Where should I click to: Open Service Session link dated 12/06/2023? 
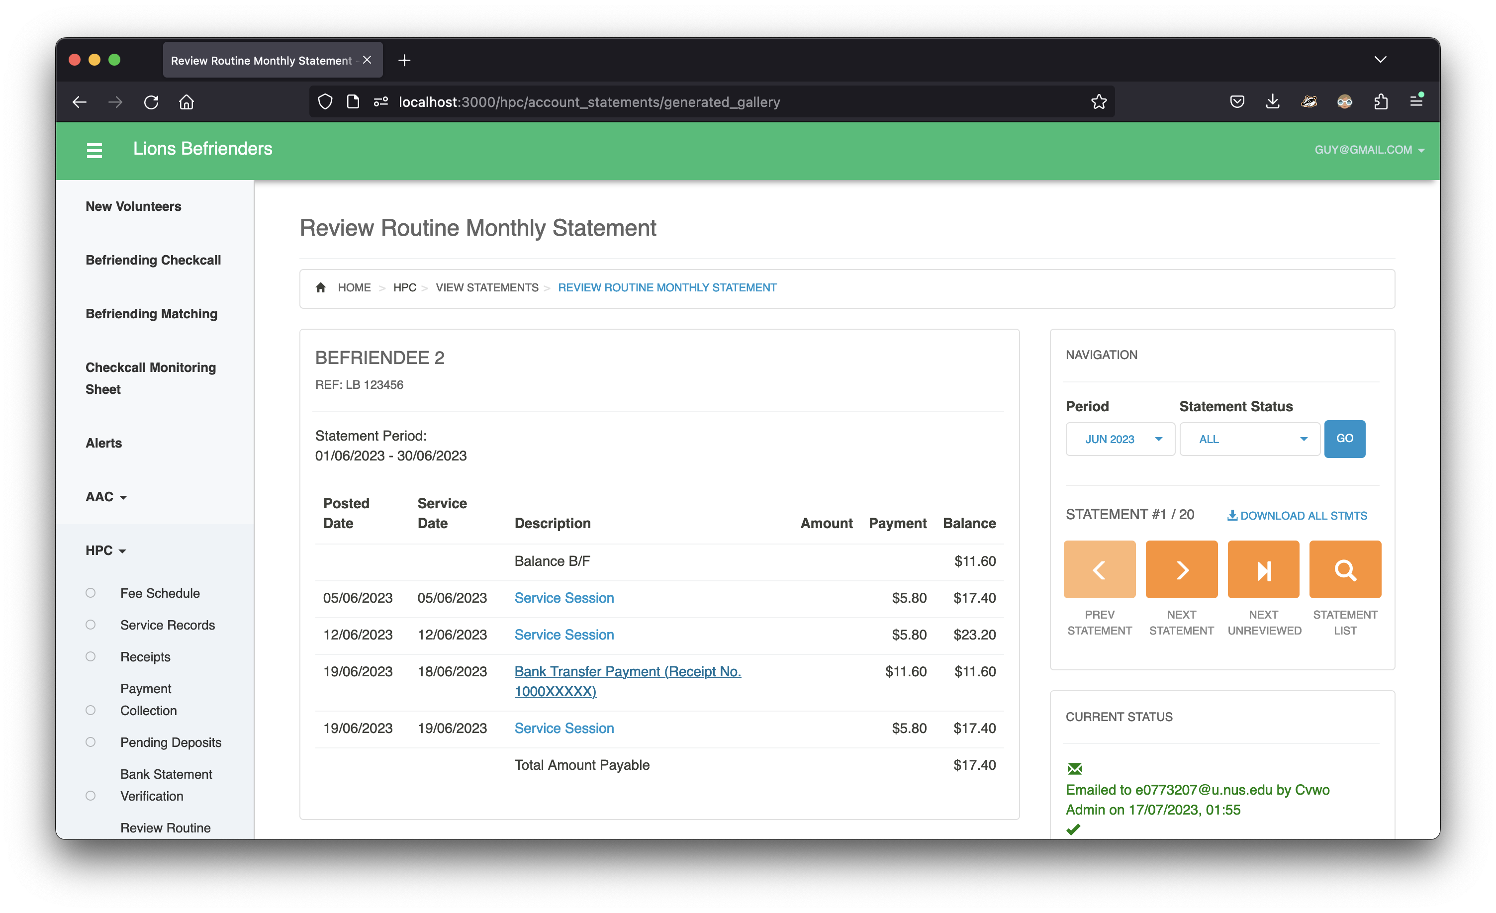pos(564,635)
